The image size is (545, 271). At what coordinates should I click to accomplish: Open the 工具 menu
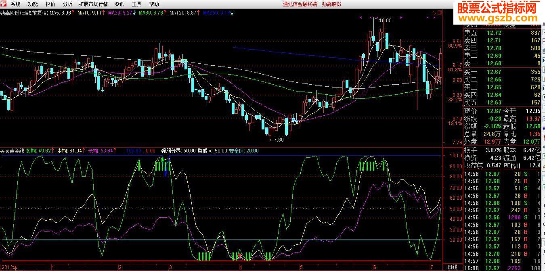pyautogui.click(x=136, y=4)
